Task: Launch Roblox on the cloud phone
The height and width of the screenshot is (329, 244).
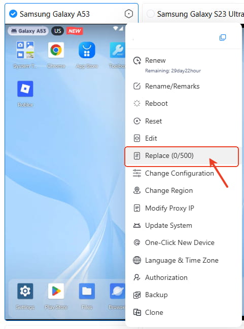Action: tap(25, 89)
